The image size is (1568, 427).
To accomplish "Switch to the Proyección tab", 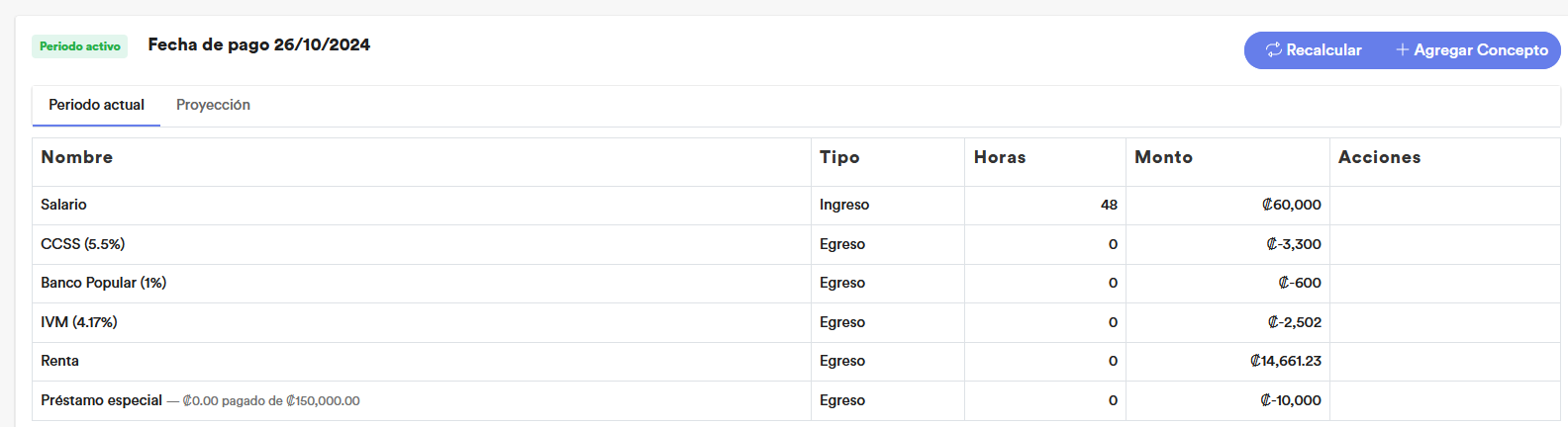I will (x=213, y=105).
